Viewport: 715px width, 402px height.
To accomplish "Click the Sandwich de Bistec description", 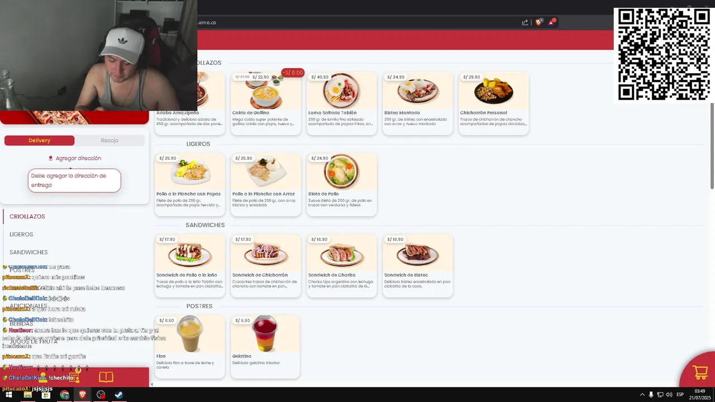I will (x=417, y=284).
